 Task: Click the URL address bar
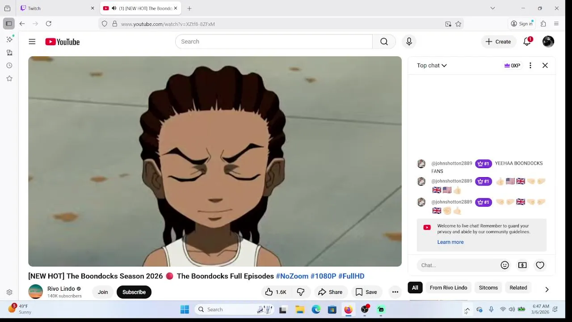pyautogui.click(x=282, y=24)
